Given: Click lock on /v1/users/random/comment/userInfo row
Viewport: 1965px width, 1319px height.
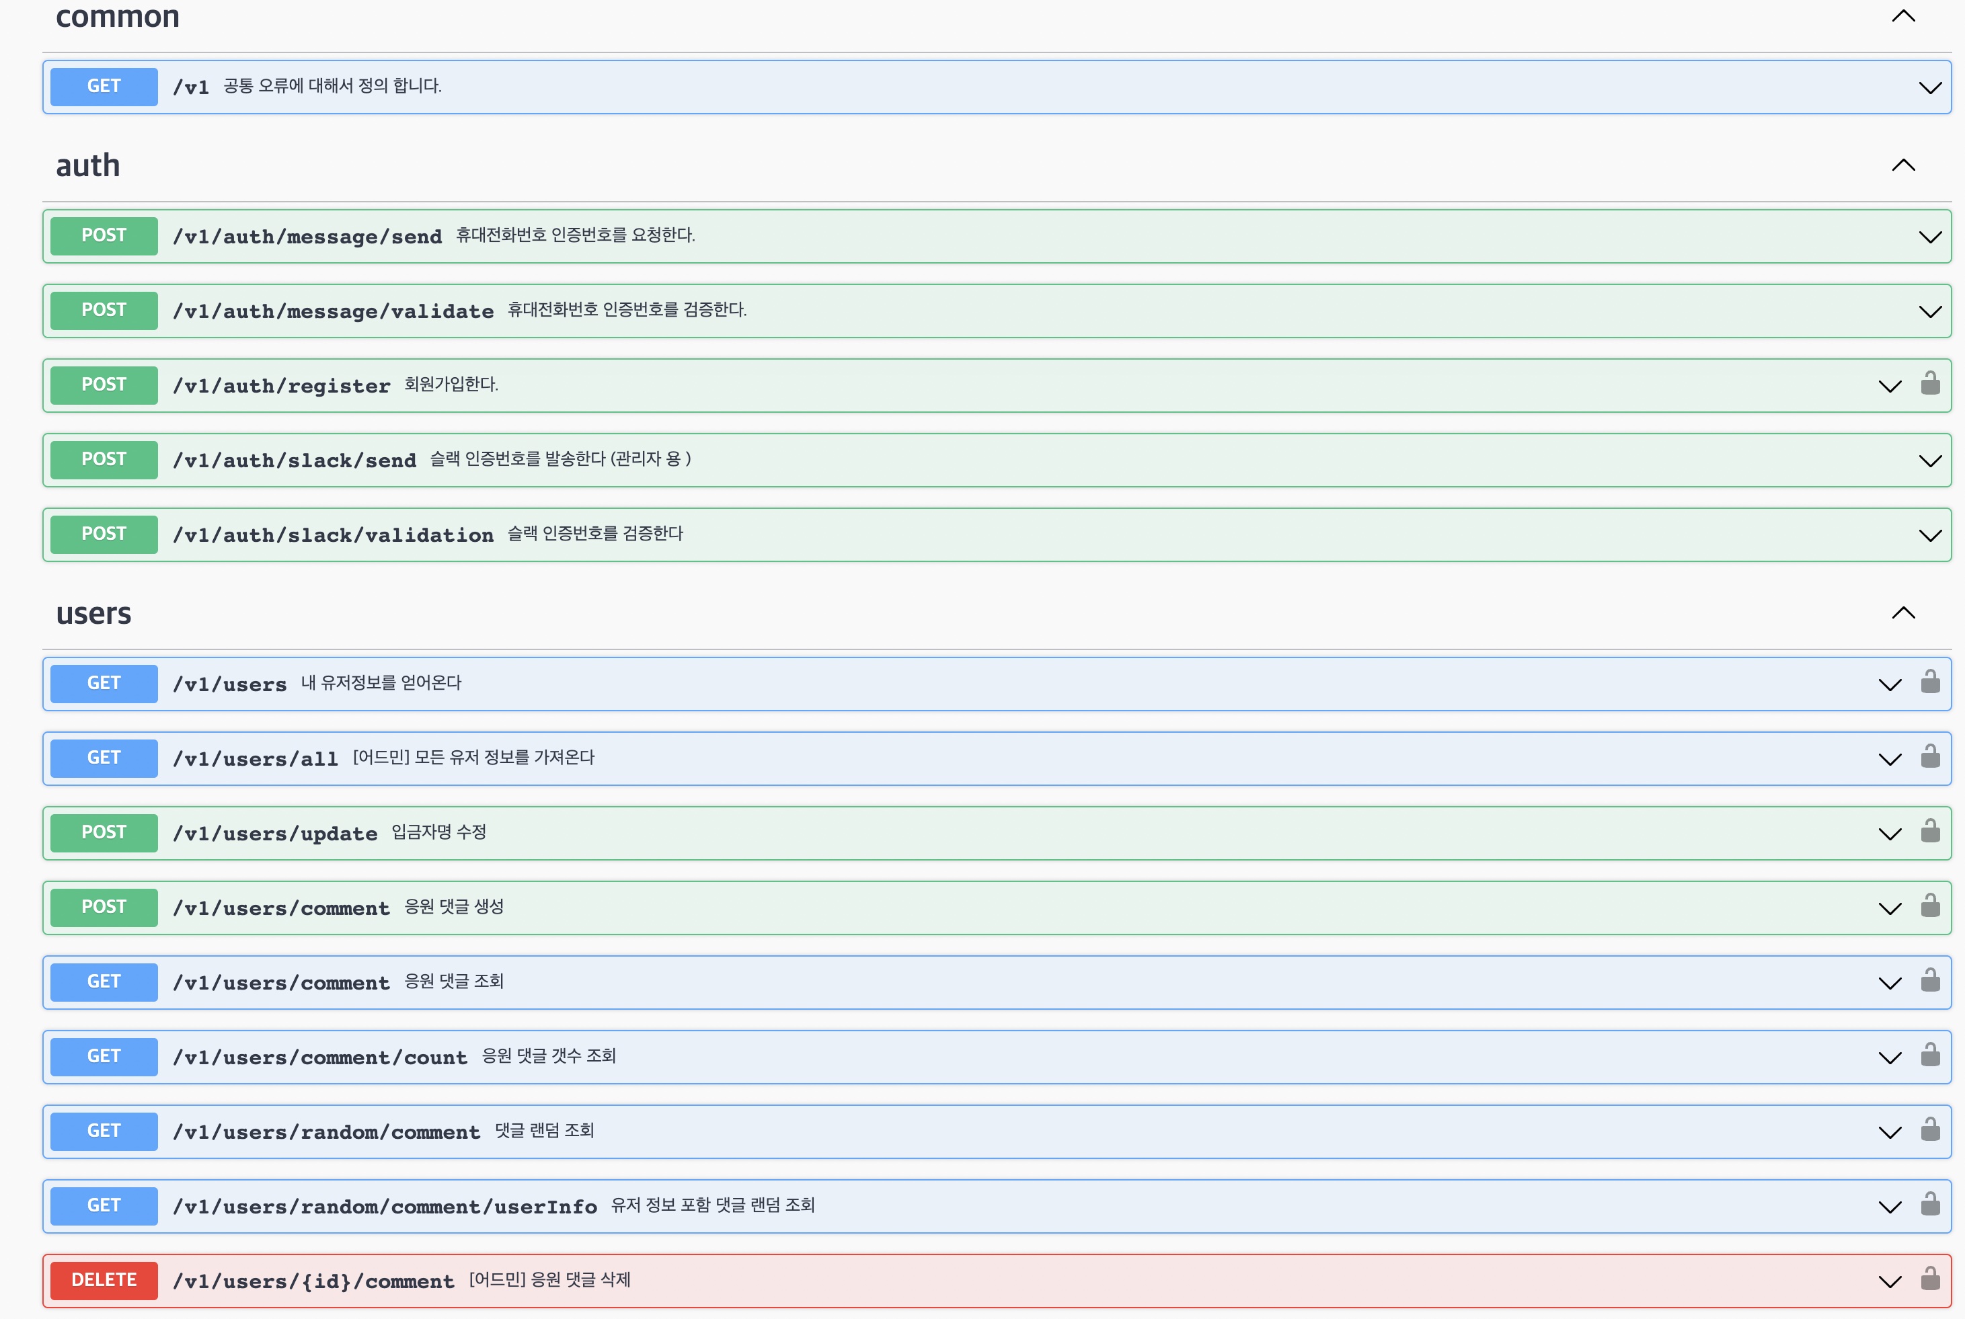Looking at the screenshot, I should point(1931,1205).
